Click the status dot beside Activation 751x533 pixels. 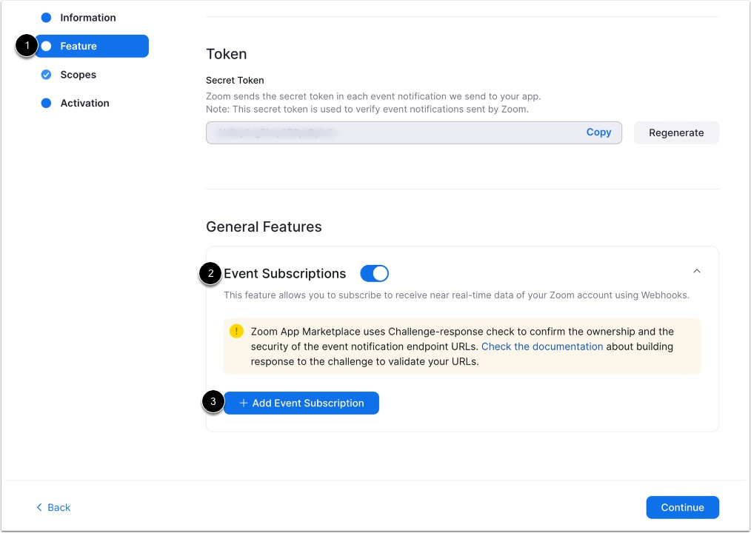point(47,103)
